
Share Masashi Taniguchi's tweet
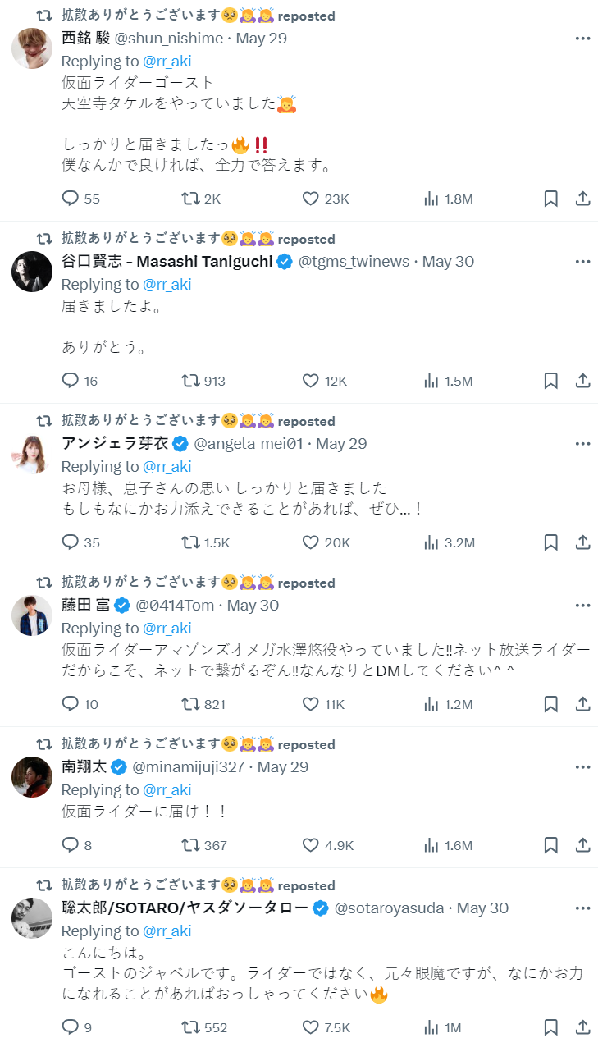582,381
